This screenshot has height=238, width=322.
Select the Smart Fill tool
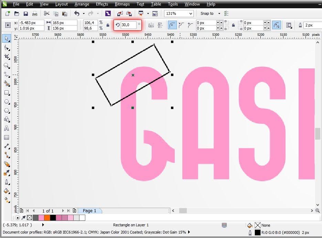click(x=7, y=84)
